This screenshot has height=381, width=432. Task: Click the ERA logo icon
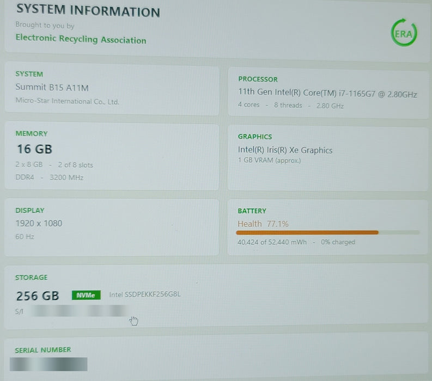pyautogui.click(x=404, y=33)
